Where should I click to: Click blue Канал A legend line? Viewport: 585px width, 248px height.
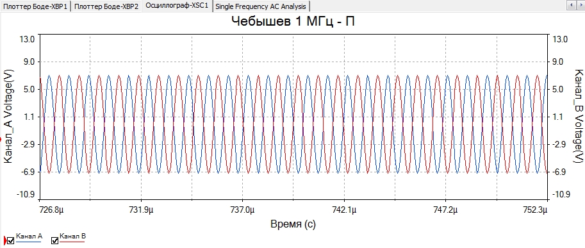point(29,242)
